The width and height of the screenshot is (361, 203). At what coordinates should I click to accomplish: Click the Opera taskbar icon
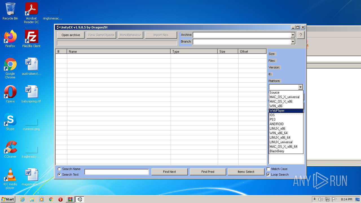click(x=60, y=199)
